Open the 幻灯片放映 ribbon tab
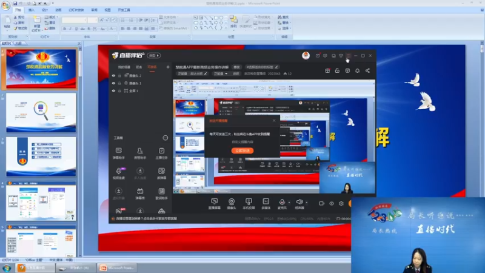485x273 pixels. tap(76, 10)
